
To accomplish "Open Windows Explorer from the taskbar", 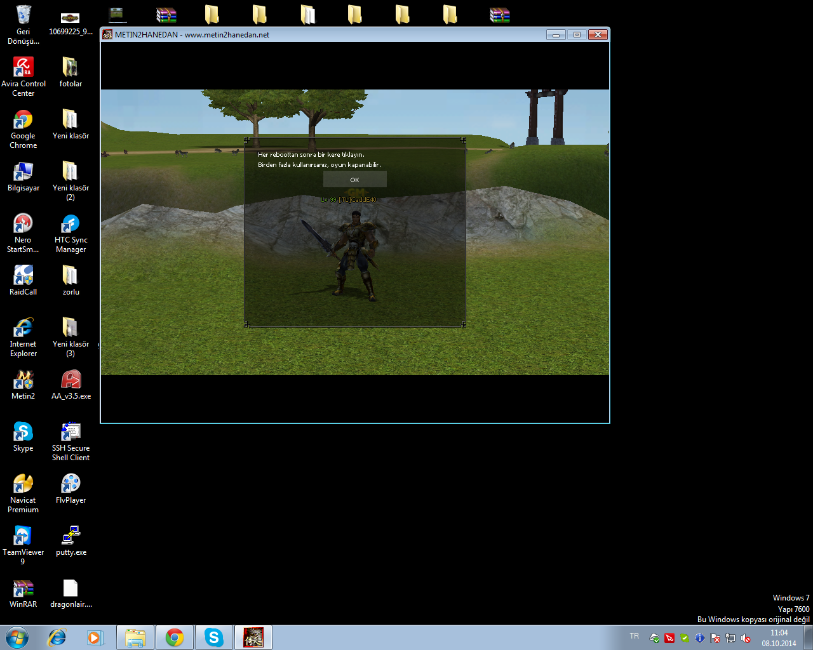I will point(135,637).
